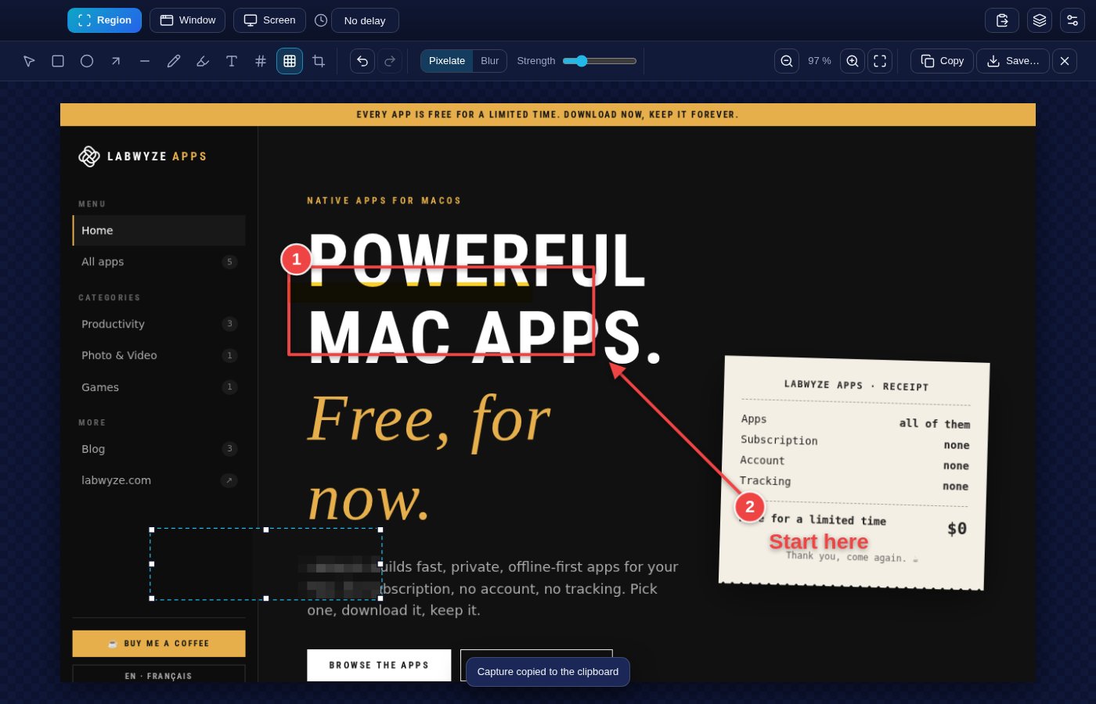Screen dimensions: 1096x704
Task: Pick the pencil freehand tool
Action: (x=174, y=61)
